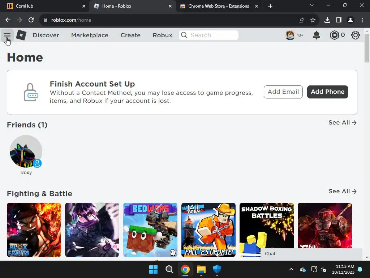The width and height of the screenshot is (370, 278).
Task: Switch to Chrome Web Store tab
Action: [218, 6]
